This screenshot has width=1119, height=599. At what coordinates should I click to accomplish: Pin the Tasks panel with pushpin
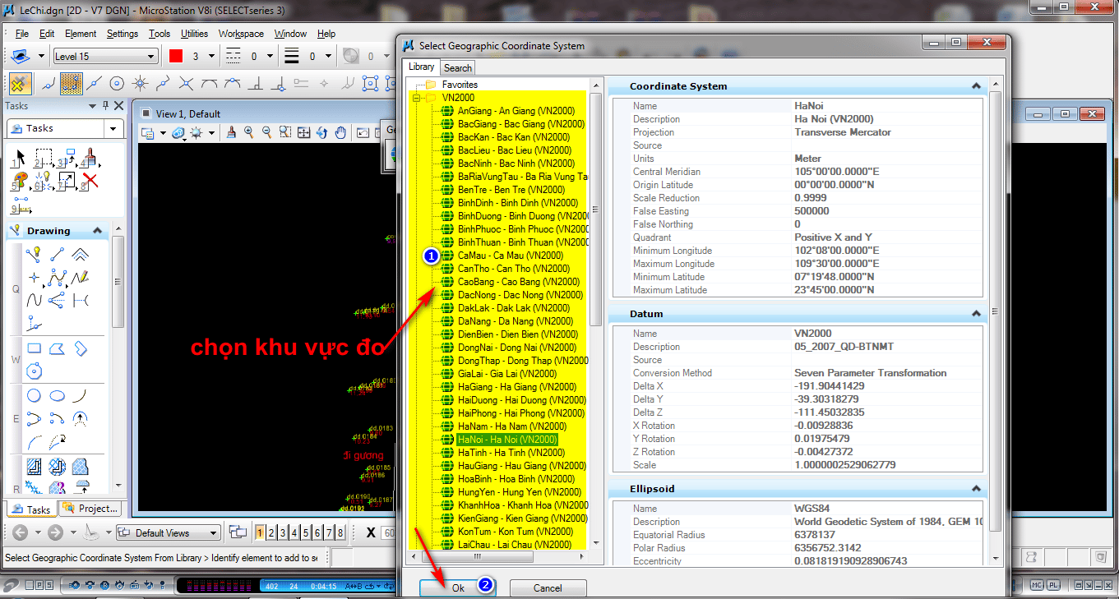pos(105,106)
